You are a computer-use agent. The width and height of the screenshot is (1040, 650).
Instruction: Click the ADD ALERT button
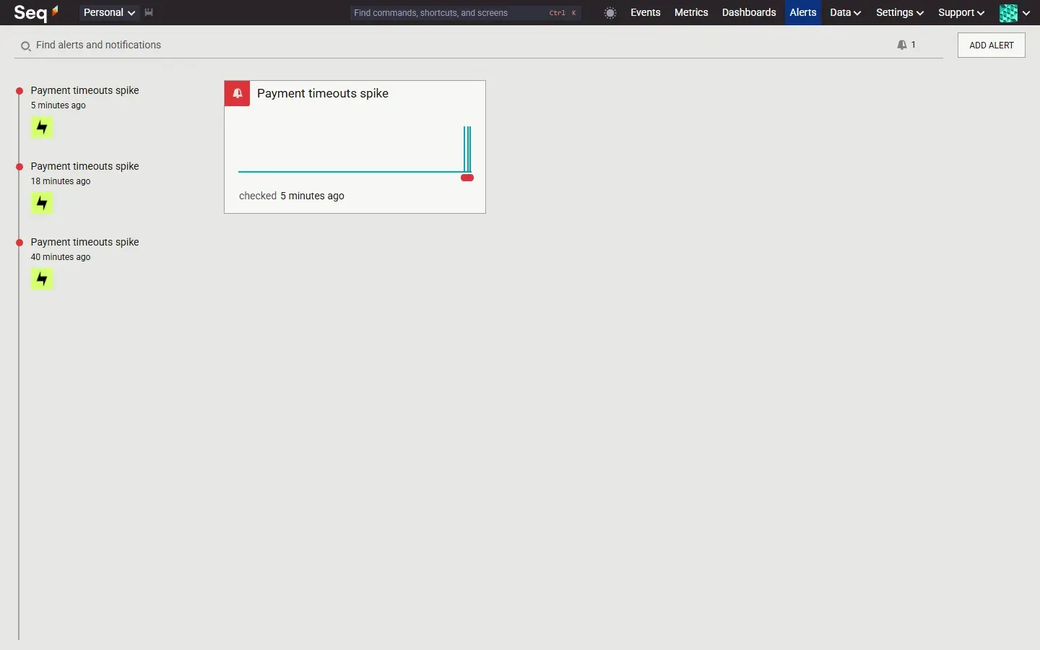pyautogui.click(x=992, y=45)
